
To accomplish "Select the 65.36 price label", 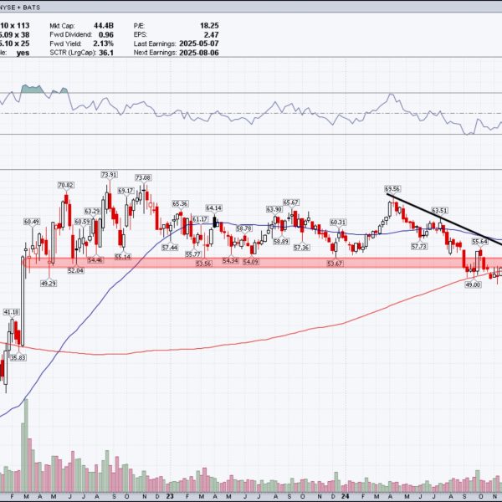I will (180, 203).
